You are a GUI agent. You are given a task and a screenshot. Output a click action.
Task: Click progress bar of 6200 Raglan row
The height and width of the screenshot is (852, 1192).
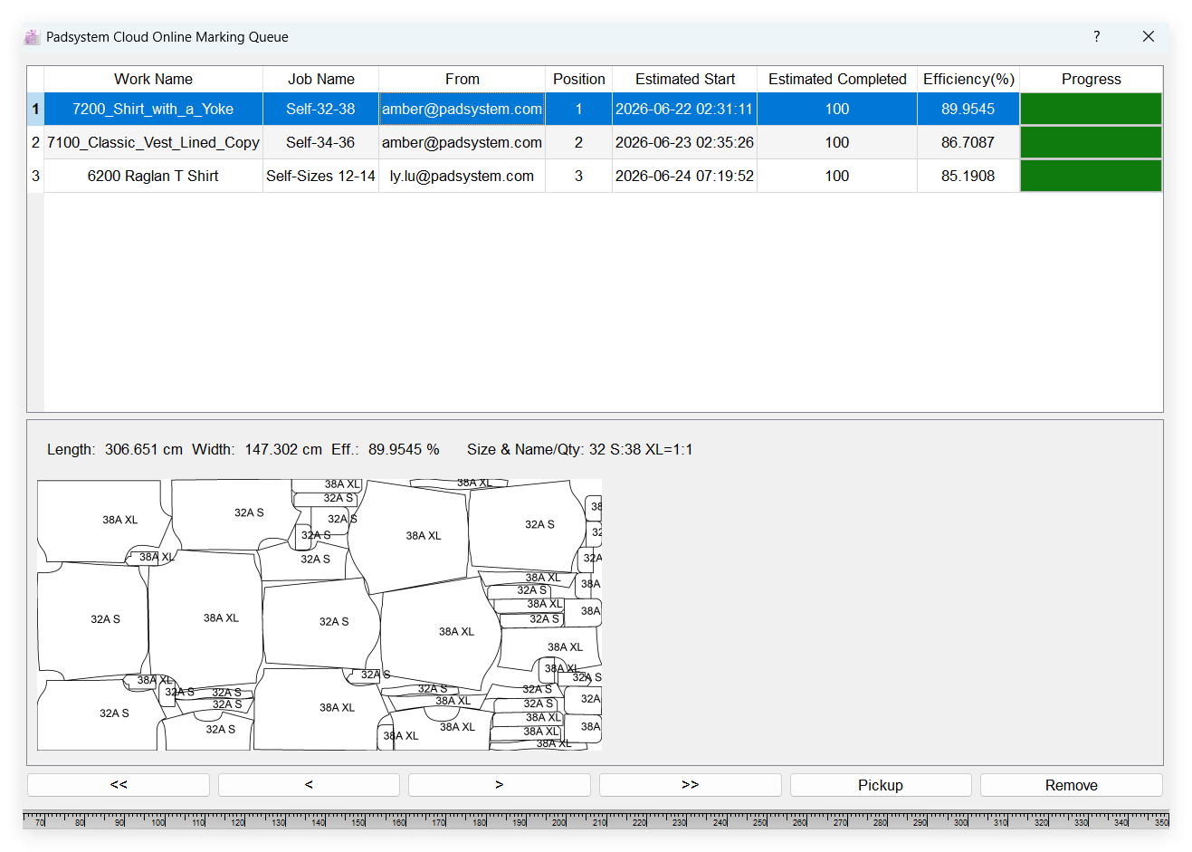point(1091,176)
